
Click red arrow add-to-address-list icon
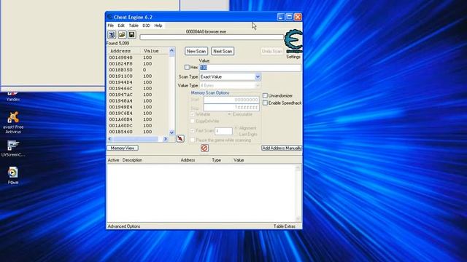click(180, 139)
